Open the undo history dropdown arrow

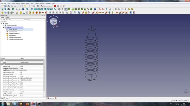coord(27,6)
